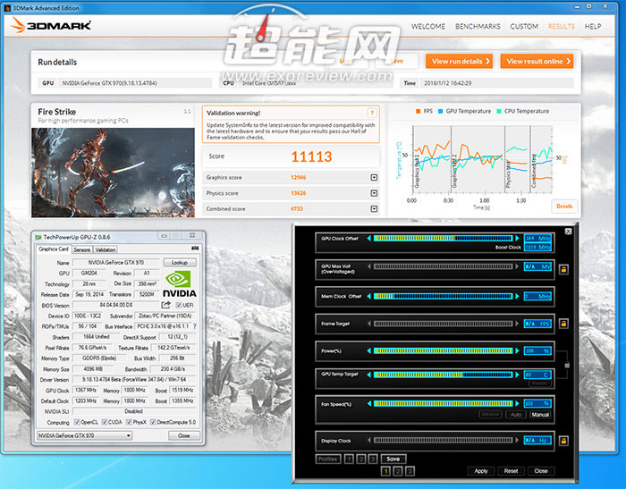626x489 pixels.
Task: Click the Save profile button
Action: (393, 459)
